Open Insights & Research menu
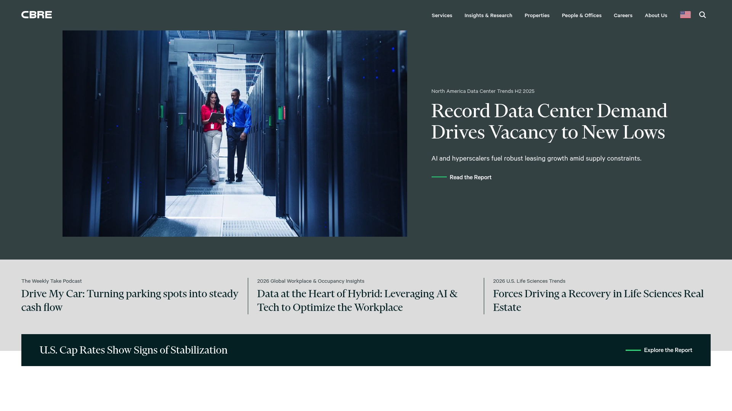This screenshot has height=411, width=732. 488,16
